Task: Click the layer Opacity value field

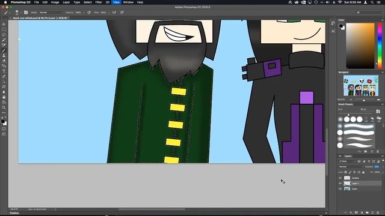Action: 377,167
